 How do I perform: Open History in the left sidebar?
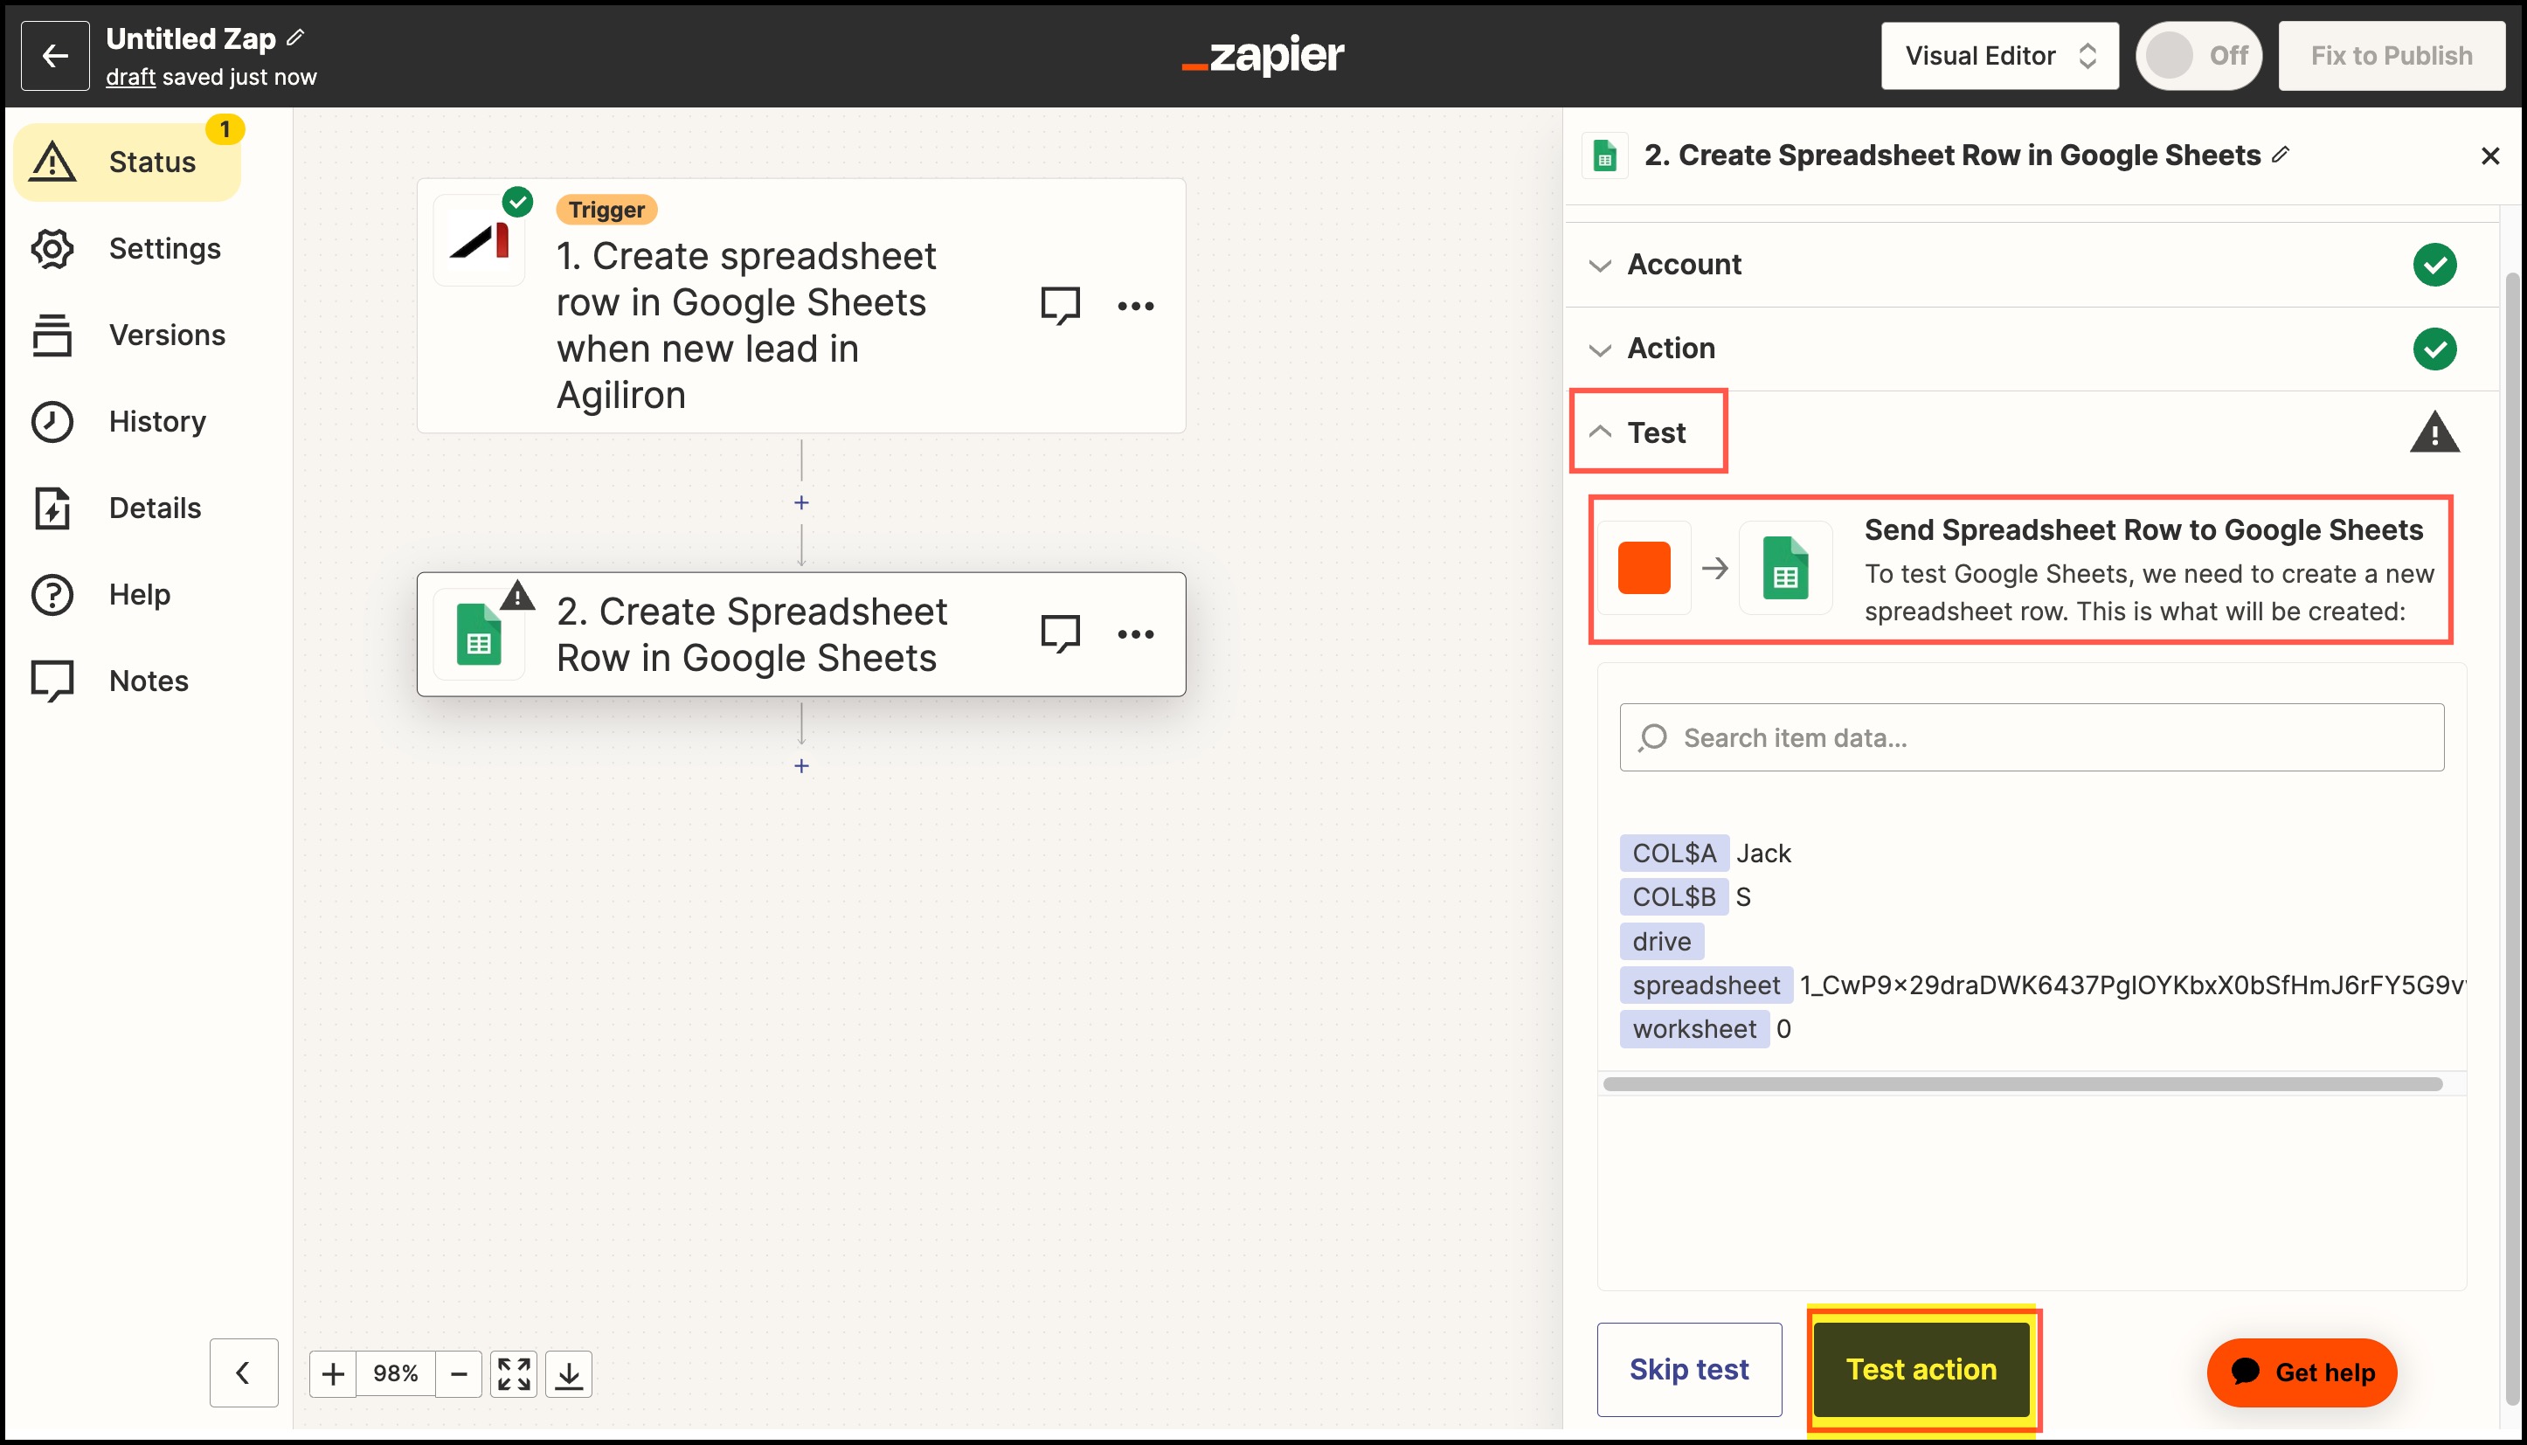pyautogui.click(x=156, y=421)
